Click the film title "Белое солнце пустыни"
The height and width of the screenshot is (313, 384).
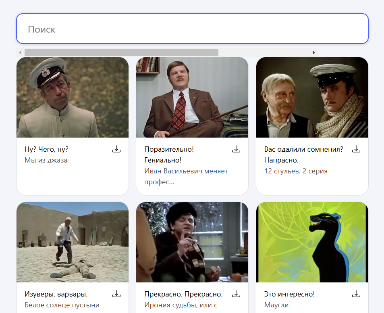point(62,305)
